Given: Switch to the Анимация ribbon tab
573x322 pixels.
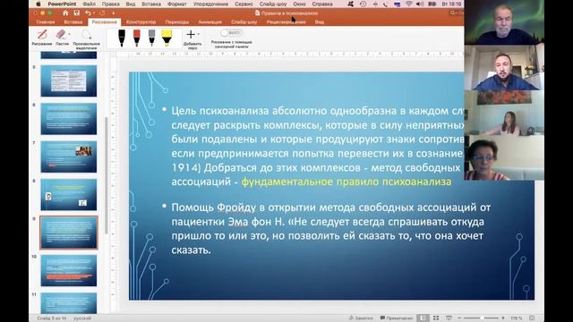Looking at the screenshot, I should [x=210, y=21].
